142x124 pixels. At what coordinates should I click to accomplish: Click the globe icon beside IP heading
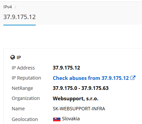coord(13,57)
